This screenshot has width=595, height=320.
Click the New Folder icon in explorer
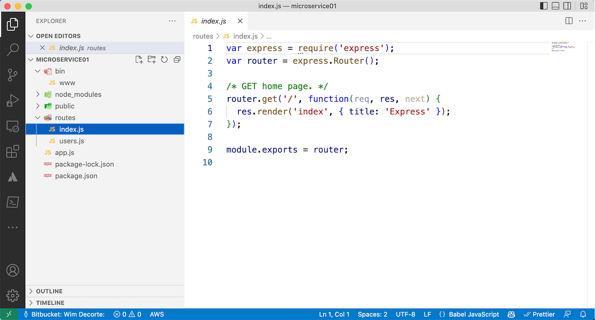(152, 59)
